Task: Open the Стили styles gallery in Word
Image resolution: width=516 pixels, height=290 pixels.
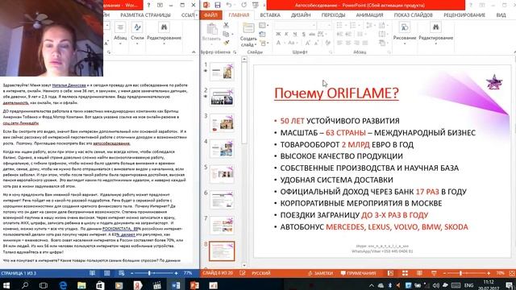Action: (x=137, y=32)
